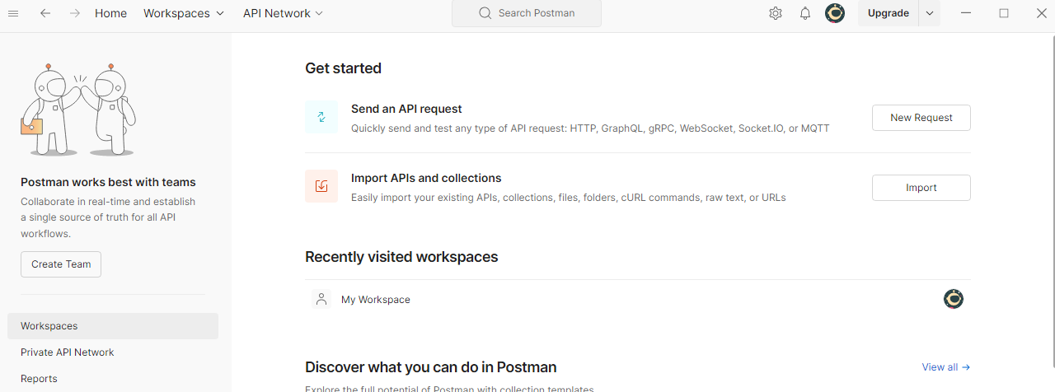1055x392 pixels.
Task: Click the Upgrade button
Action: tap(889, 13)
